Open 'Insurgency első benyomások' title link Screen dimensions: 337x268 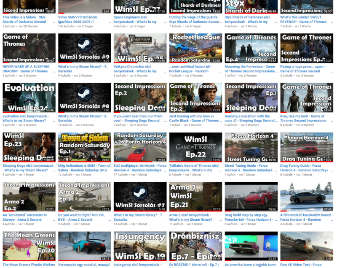[x=138, y=265]
